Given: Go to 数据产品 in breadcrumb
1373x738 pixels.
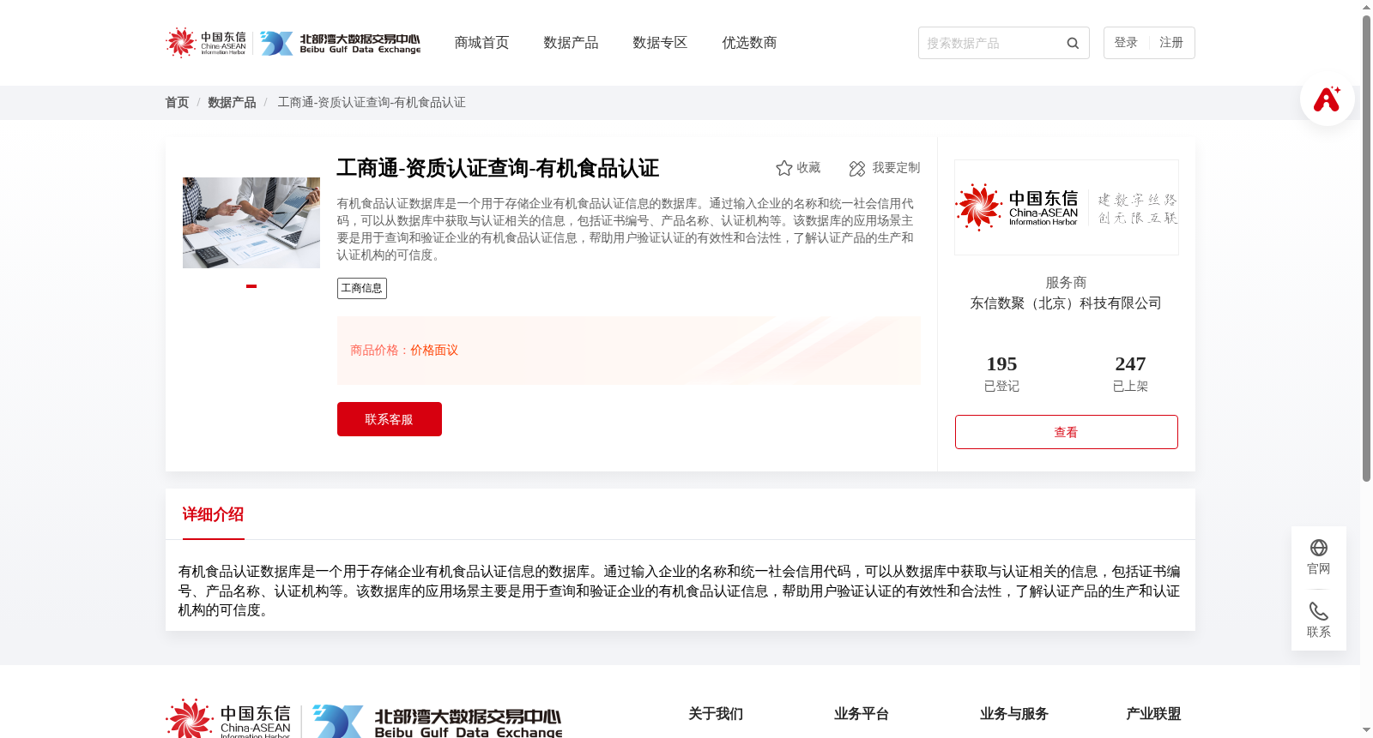Looking at the screenshot, I should point(232,103).
